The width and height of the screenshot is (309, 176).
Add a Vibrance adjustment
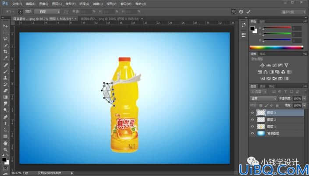click(286, 65)
